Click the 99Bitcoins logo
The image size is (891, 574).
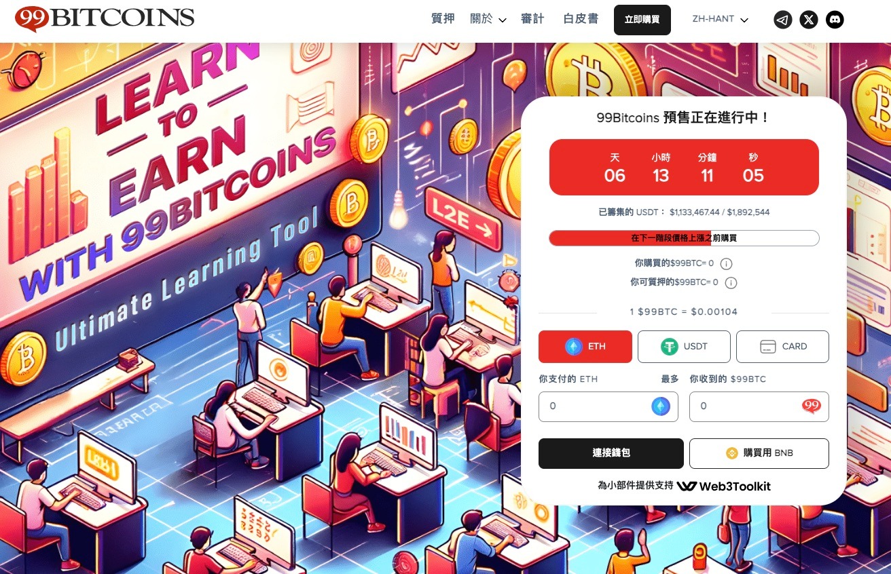(104, 20)
